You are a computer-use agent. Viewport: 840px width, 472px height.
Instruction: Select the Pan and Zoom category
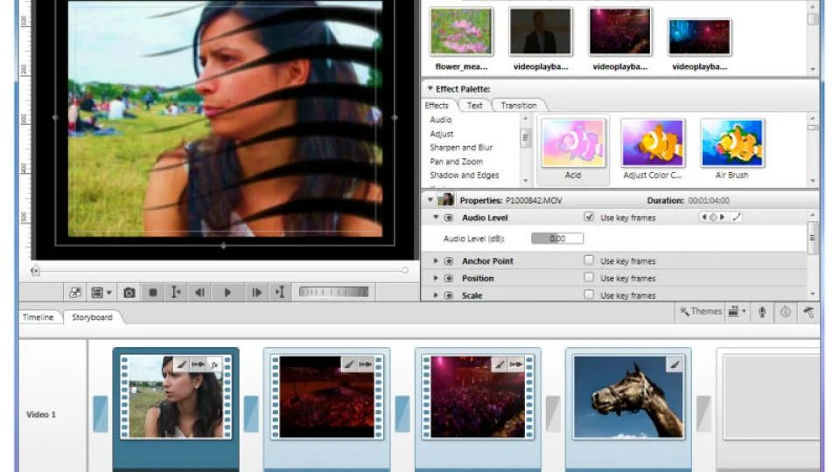click(457, 161)
